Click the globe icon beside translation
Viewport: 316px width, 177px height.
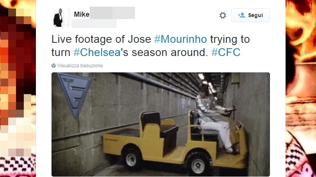click(53, 65)
